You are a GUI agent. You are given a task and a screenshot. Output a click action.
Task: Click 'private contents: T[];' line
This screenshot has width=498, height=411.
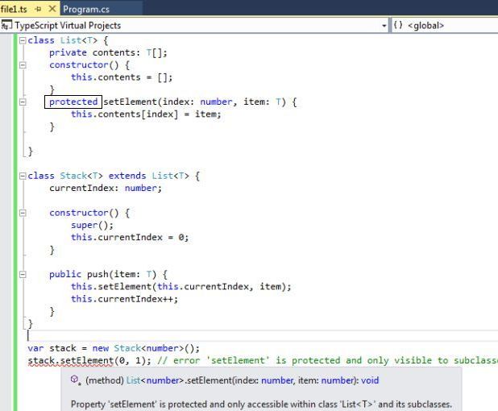click(108, 52)
